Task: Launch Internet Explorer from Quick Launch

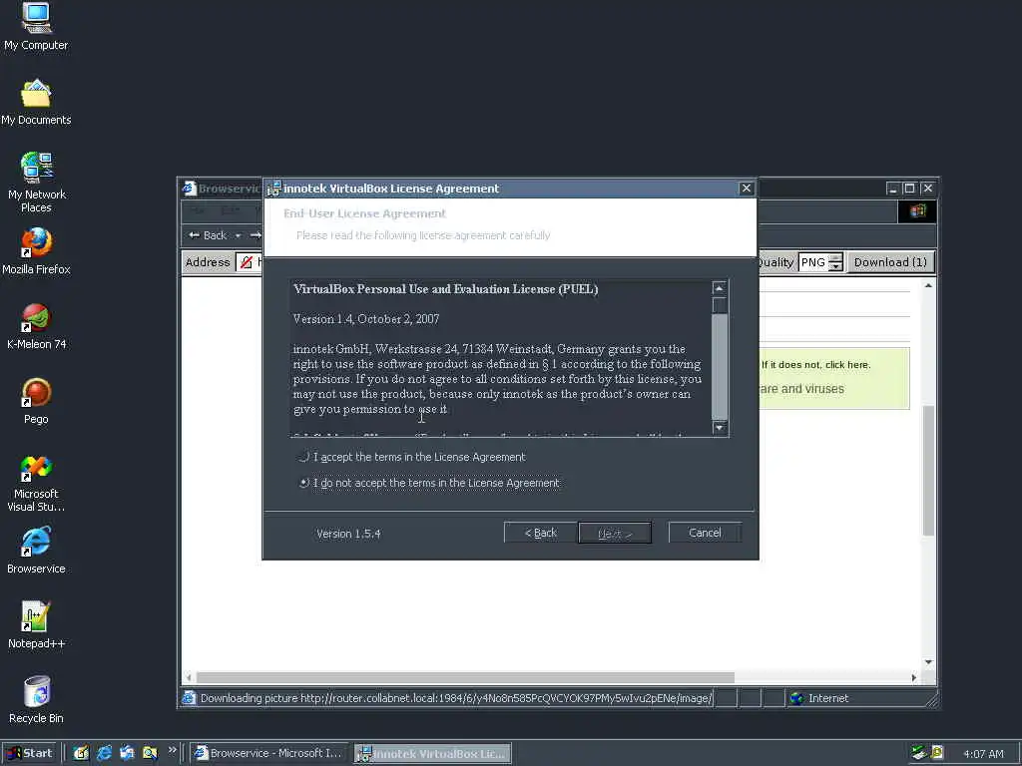Action: [104, 753]
